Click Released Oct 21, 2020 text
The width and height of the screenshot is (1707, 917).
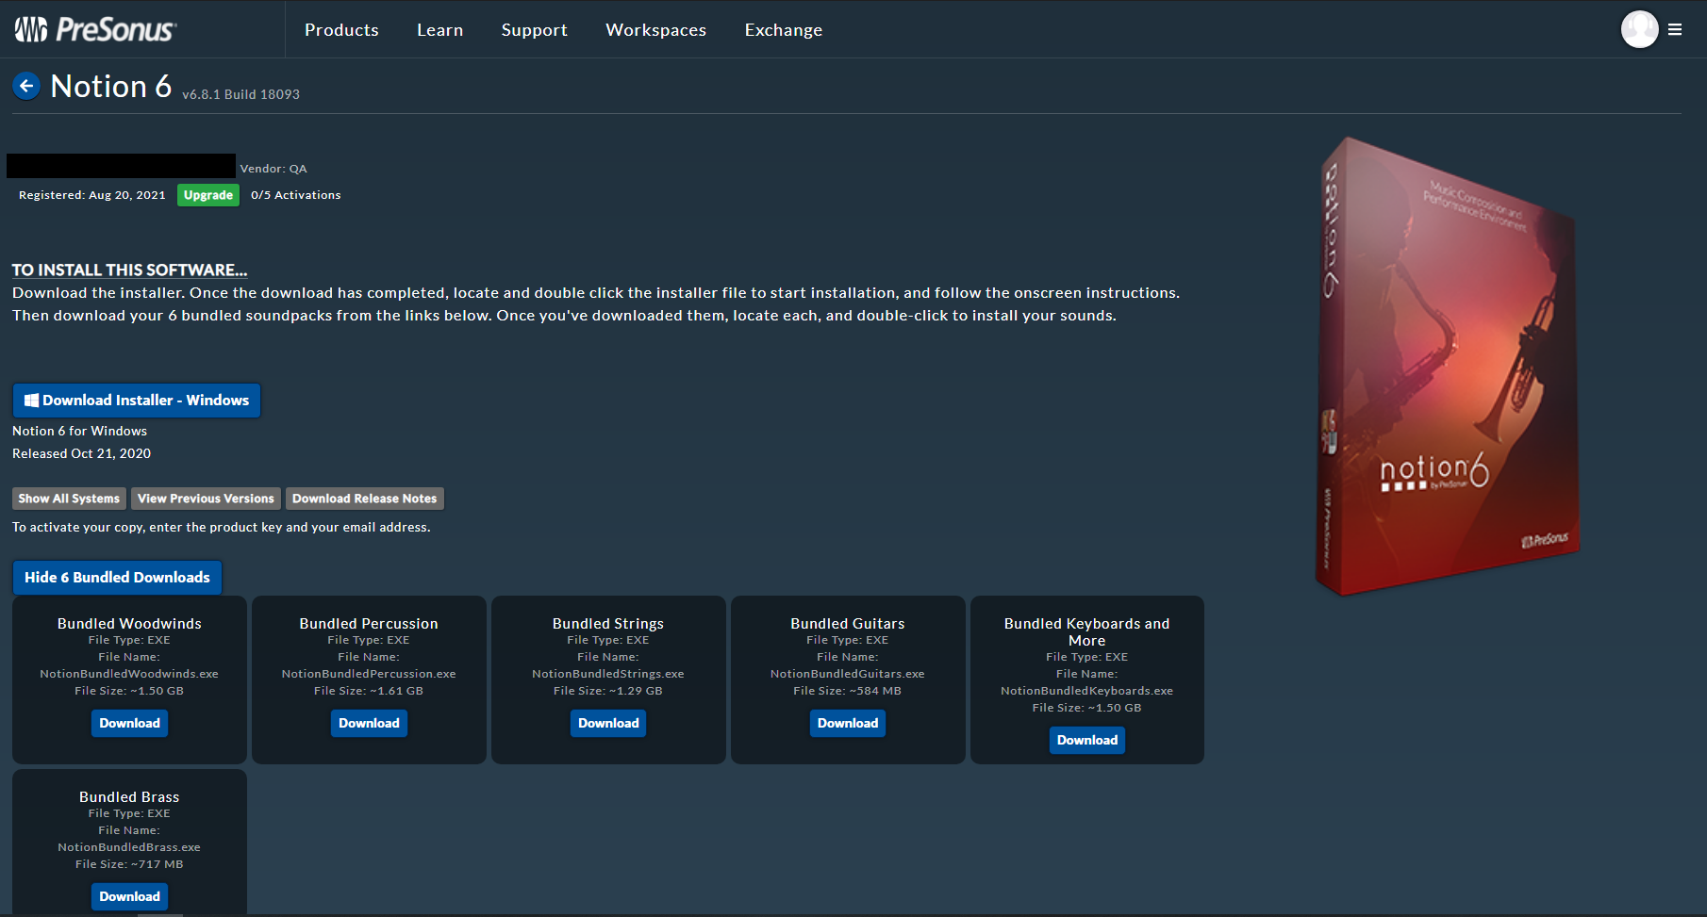tap(81, 453)
